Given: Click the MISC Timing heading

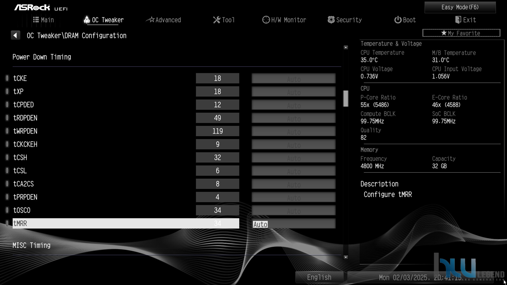Looking at the screenshot, I should 31,245.
